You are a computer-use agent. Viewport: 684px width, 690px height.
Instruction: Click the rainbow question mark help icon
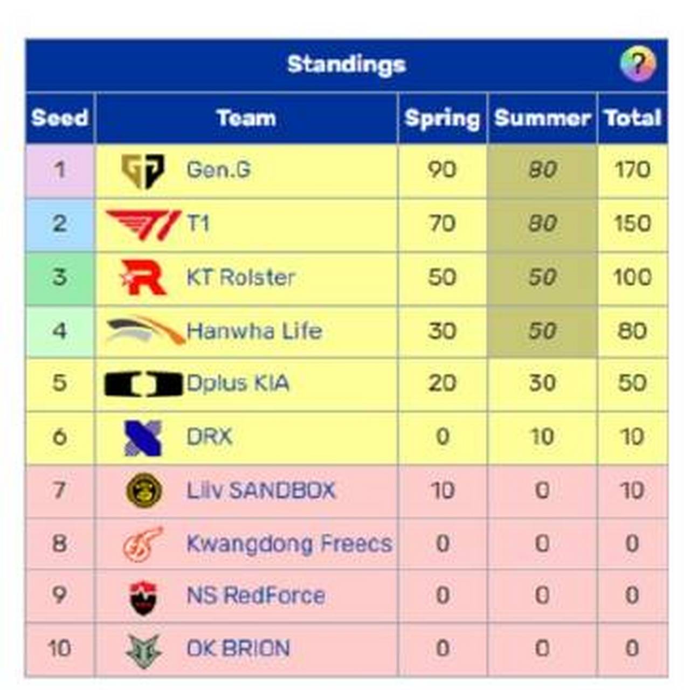pyautogui.click(x=638, y=64)
